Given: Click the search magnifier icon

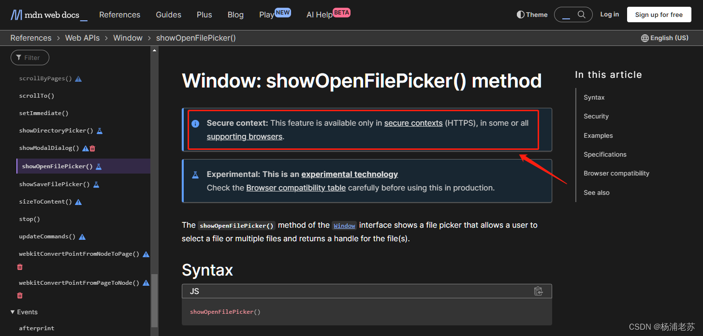Looking at the screenshot, I should point(582,15).
